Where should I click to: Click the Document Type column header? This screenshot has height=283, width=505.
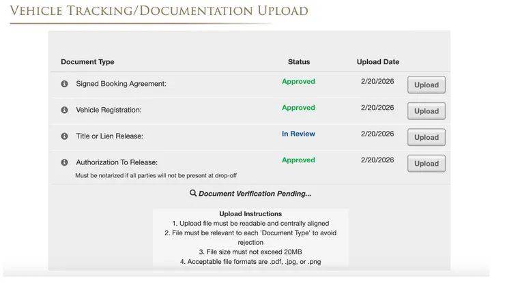pos(87,62)
